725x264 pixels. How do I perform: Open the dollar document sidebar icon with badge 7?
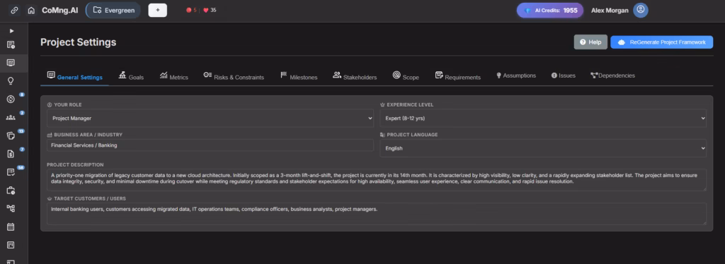11,154
